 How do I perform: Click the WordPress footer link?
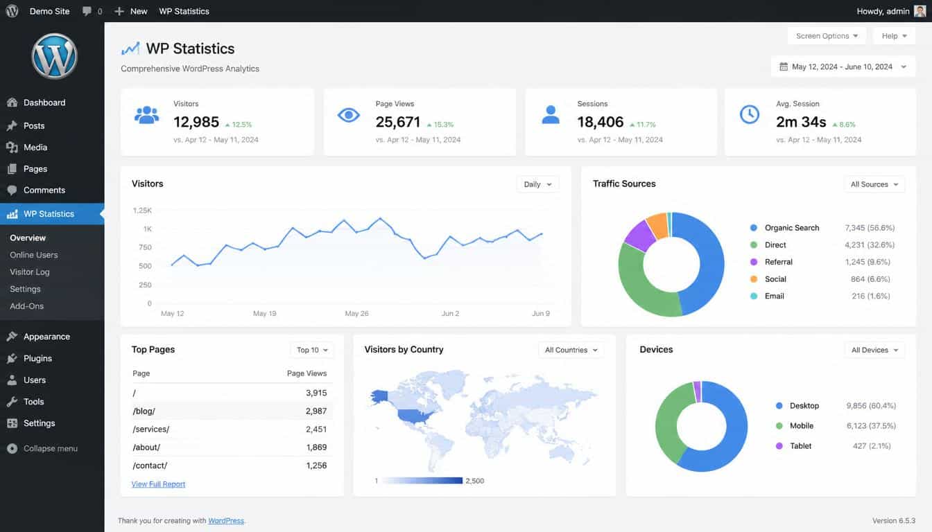(x=226, y=520)
